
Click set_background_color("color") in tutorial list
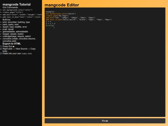pos(17,10)
